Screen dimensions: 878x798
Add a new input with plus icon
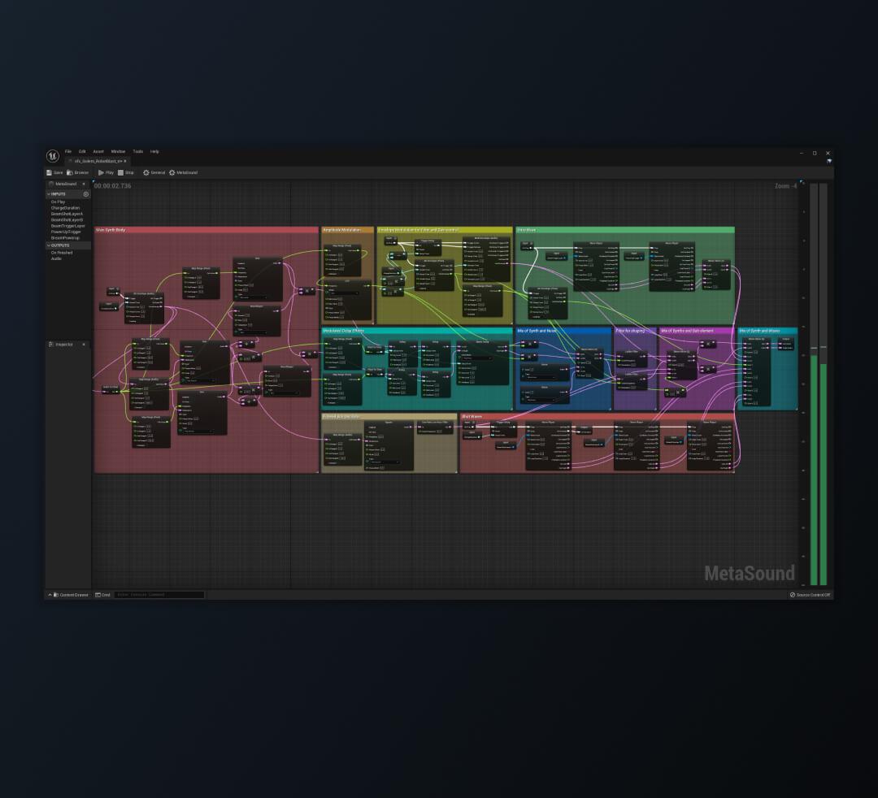point(85,194)
